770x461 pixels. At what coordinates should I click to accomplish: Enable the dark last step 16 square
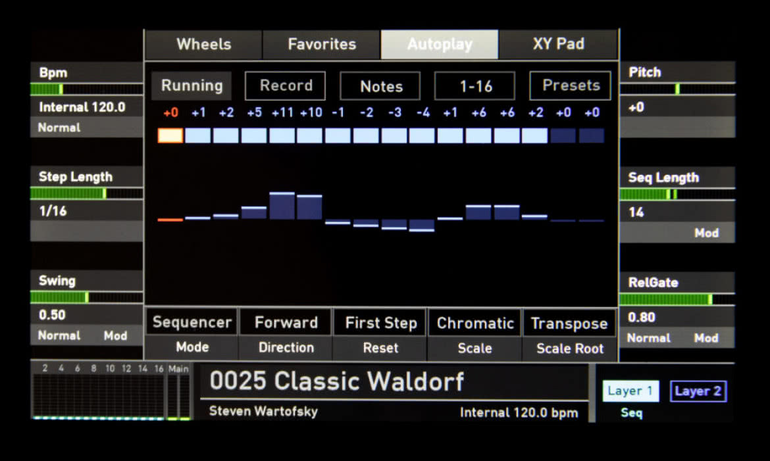coord(592,135)
